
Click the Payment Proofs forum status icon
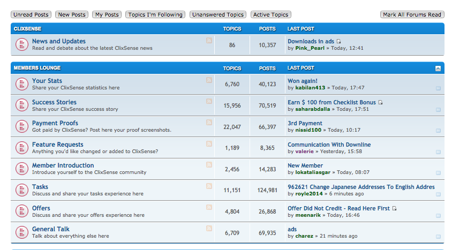coord(21,126)
